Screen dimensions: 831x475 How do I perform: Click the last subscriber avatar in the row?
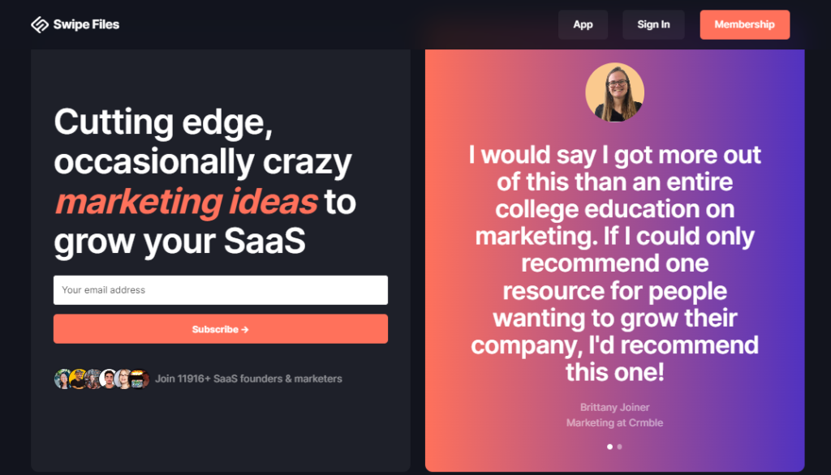pyautogui.click(x=140, y=379)
